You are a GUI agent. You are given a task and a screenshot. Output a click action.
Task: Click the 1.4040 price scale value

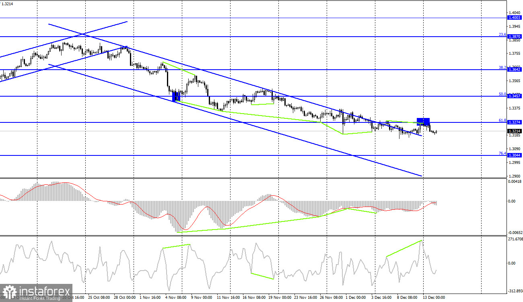(515, 12)
